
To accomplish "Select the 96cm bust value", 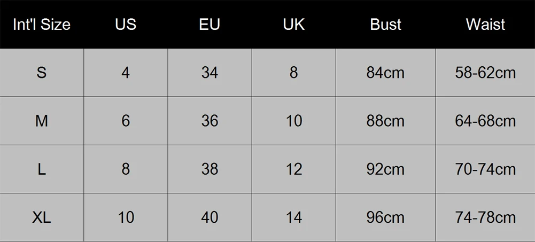I will tap(385, 217).
